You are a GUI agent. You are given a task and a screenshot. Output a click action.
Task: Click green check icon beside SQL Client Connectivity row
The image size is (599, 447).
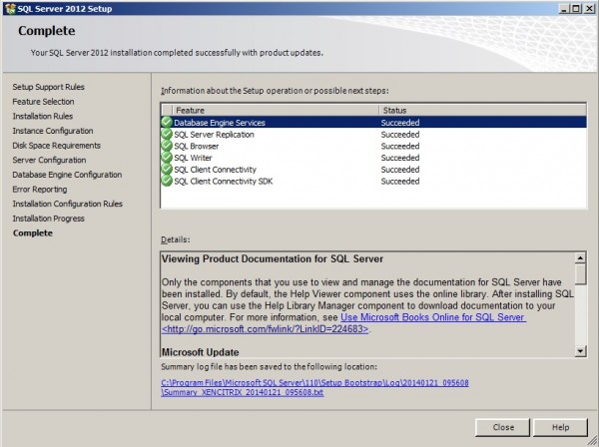167,169
